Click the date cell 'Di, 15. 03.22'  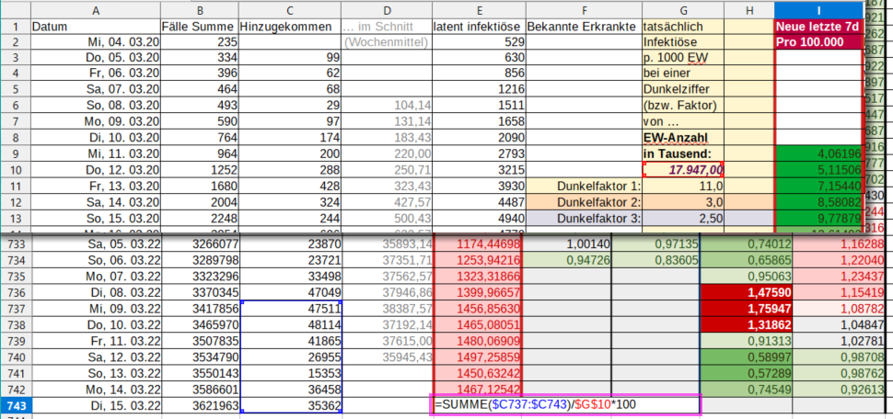(96, 406)
